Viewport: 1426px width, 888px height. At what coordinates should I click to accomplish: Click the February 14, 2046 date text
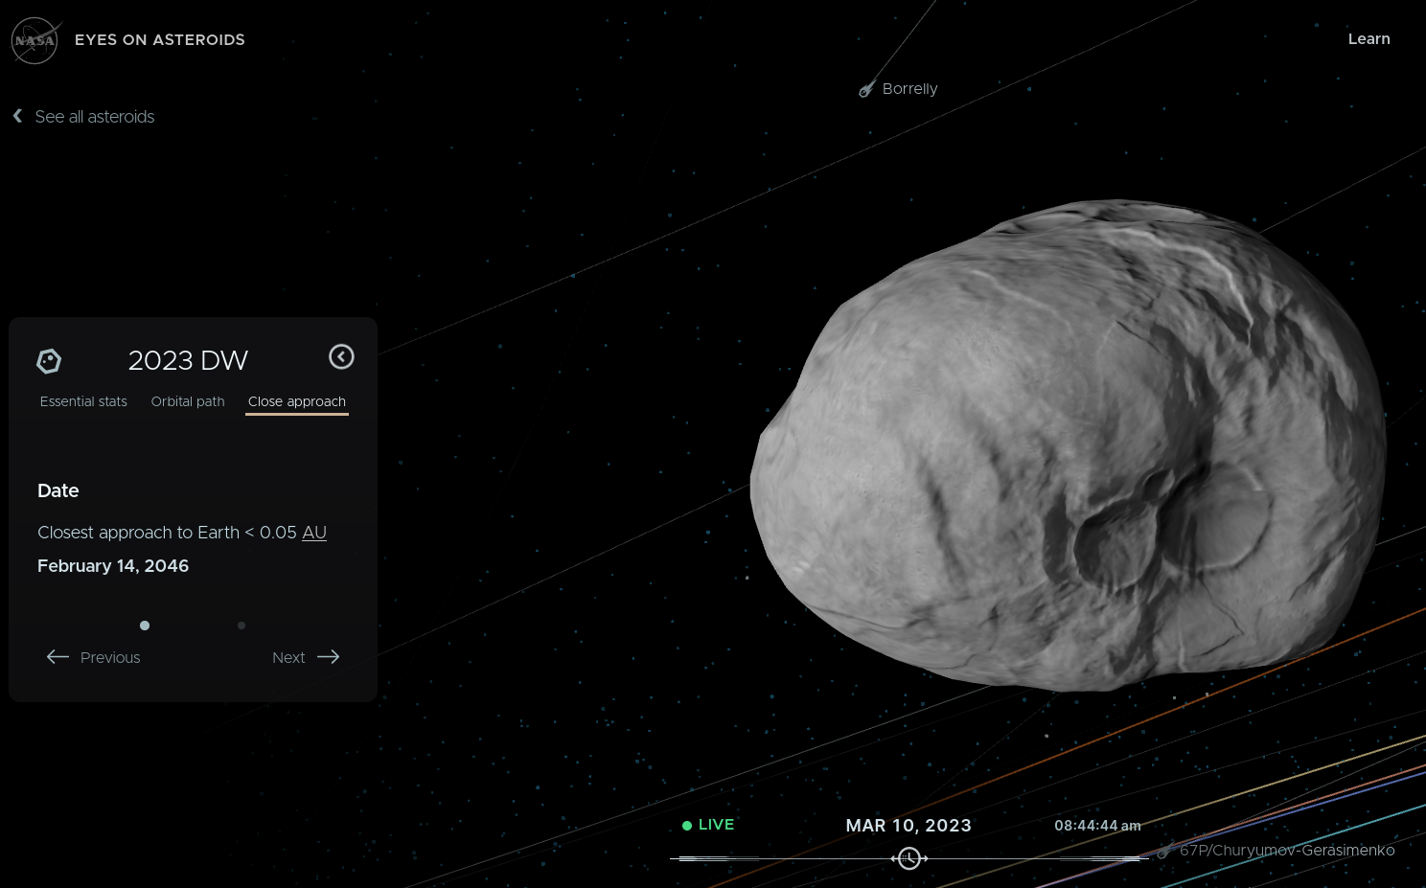pos(113,566)
